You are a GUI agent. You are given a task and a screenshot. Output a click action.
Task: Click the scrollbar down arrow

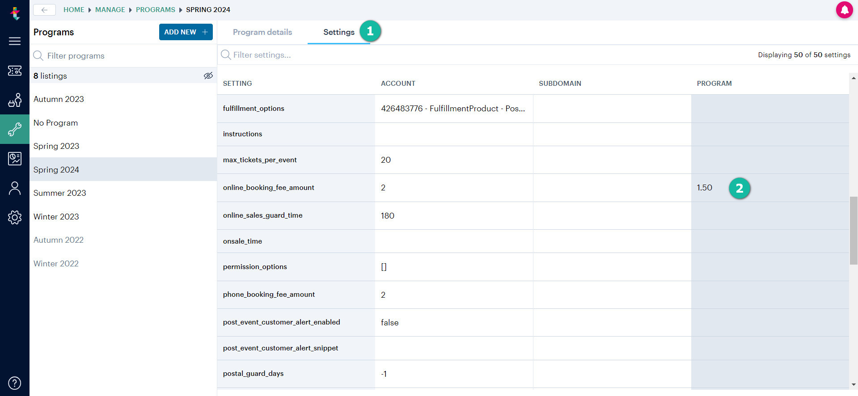tap(854, 384)
